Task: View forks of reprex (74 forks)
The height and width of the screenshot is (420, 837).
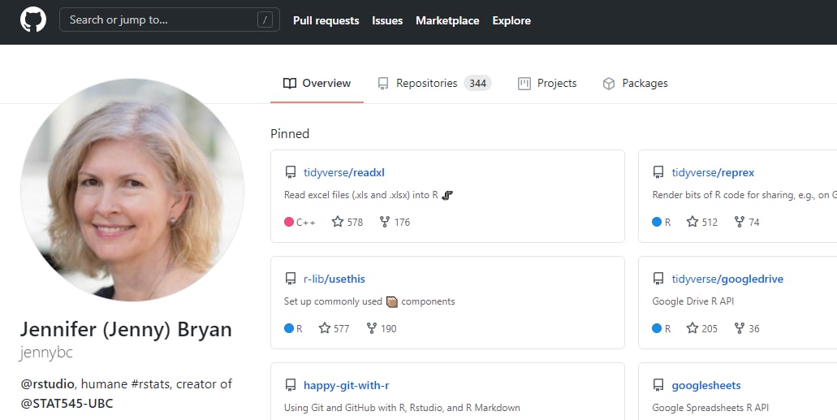Action: pyautogui.click(x=746, y=222)
